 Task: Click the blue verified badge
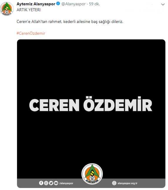click(58, 4)
